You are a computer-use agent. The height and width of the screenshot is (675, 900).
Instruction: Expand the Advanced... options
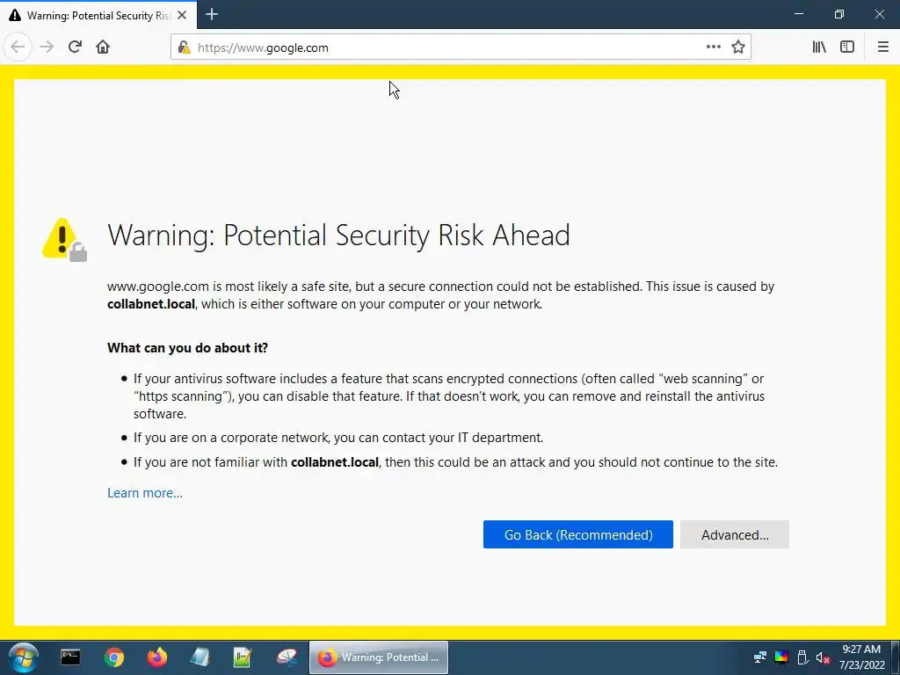click(x=735, y=534)
